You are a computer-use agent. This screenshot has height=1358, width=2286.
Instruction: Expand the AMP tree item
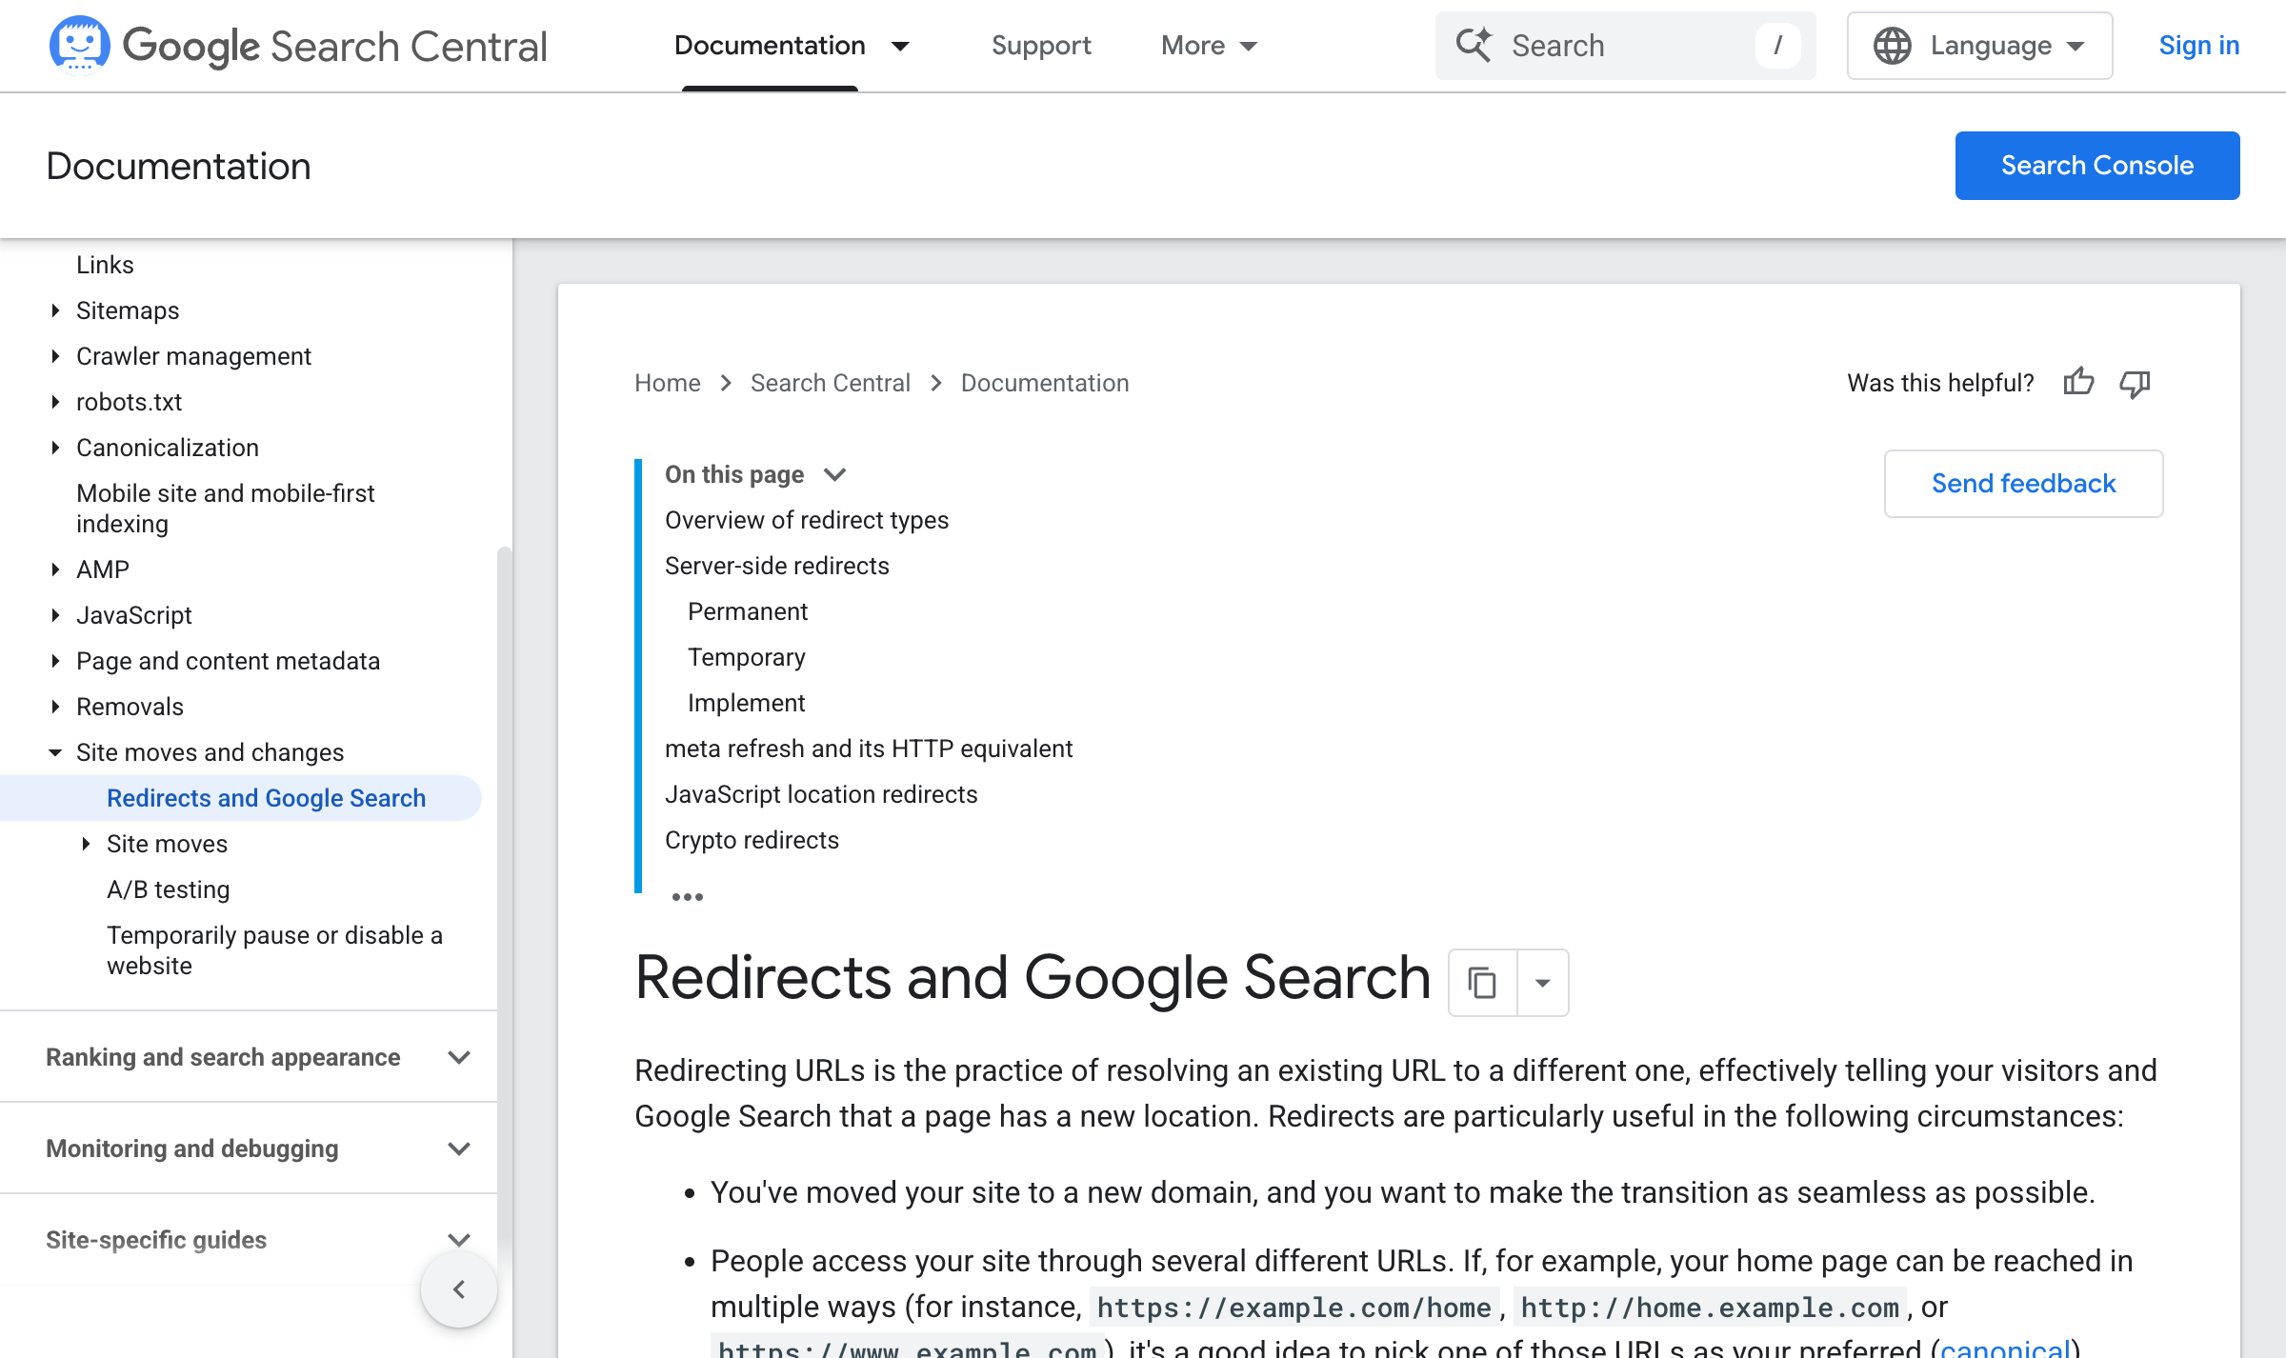(x=55, y=569)
